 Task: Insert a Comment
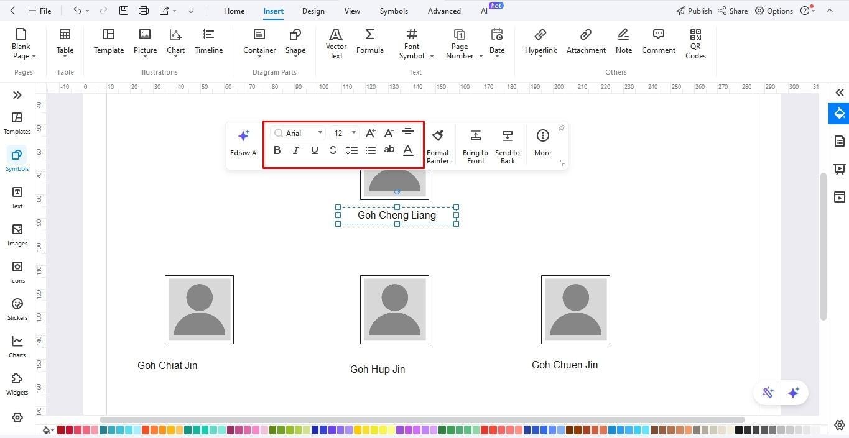pos(658,42)
